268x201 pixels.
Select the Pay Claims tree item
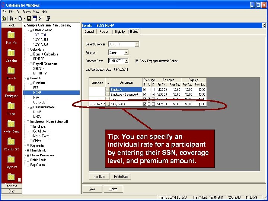(x=38, y=165)
